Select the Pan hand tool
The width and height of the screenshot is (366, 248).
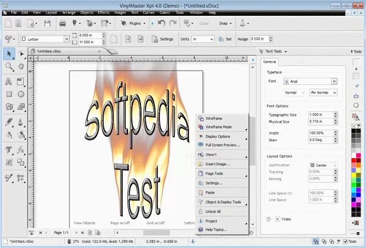[21, 67]
